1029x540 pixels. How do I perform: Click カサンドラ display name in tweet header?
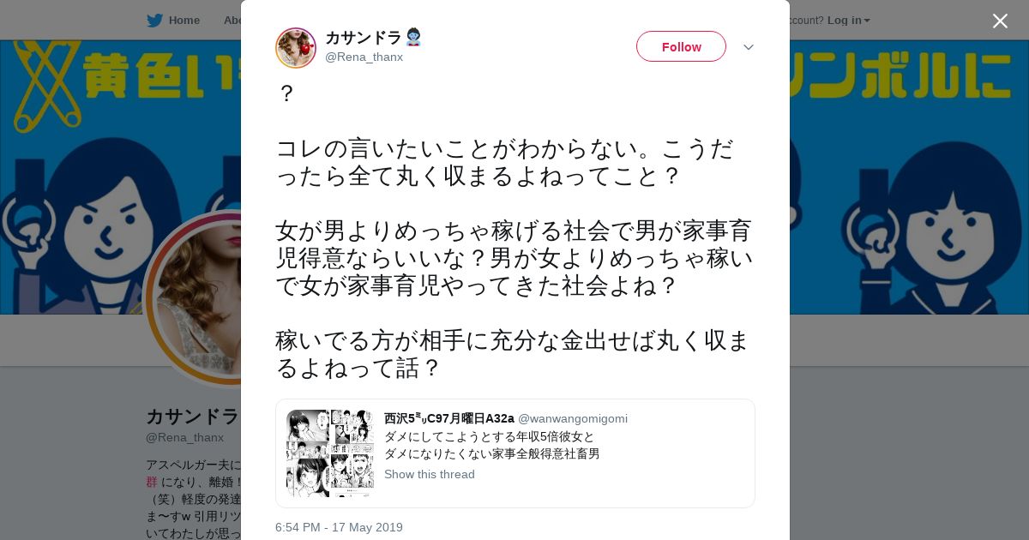364,38
